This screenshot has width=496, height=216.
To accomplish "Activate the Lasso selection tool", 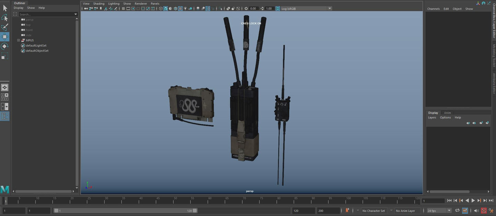I will pyautogui.click(x=5, y=18).
